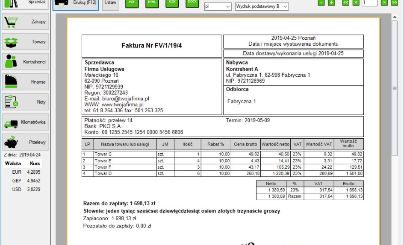Click the Drukuj (F12) print button
This screenshot has width=404, height=245.
point(76,3)
